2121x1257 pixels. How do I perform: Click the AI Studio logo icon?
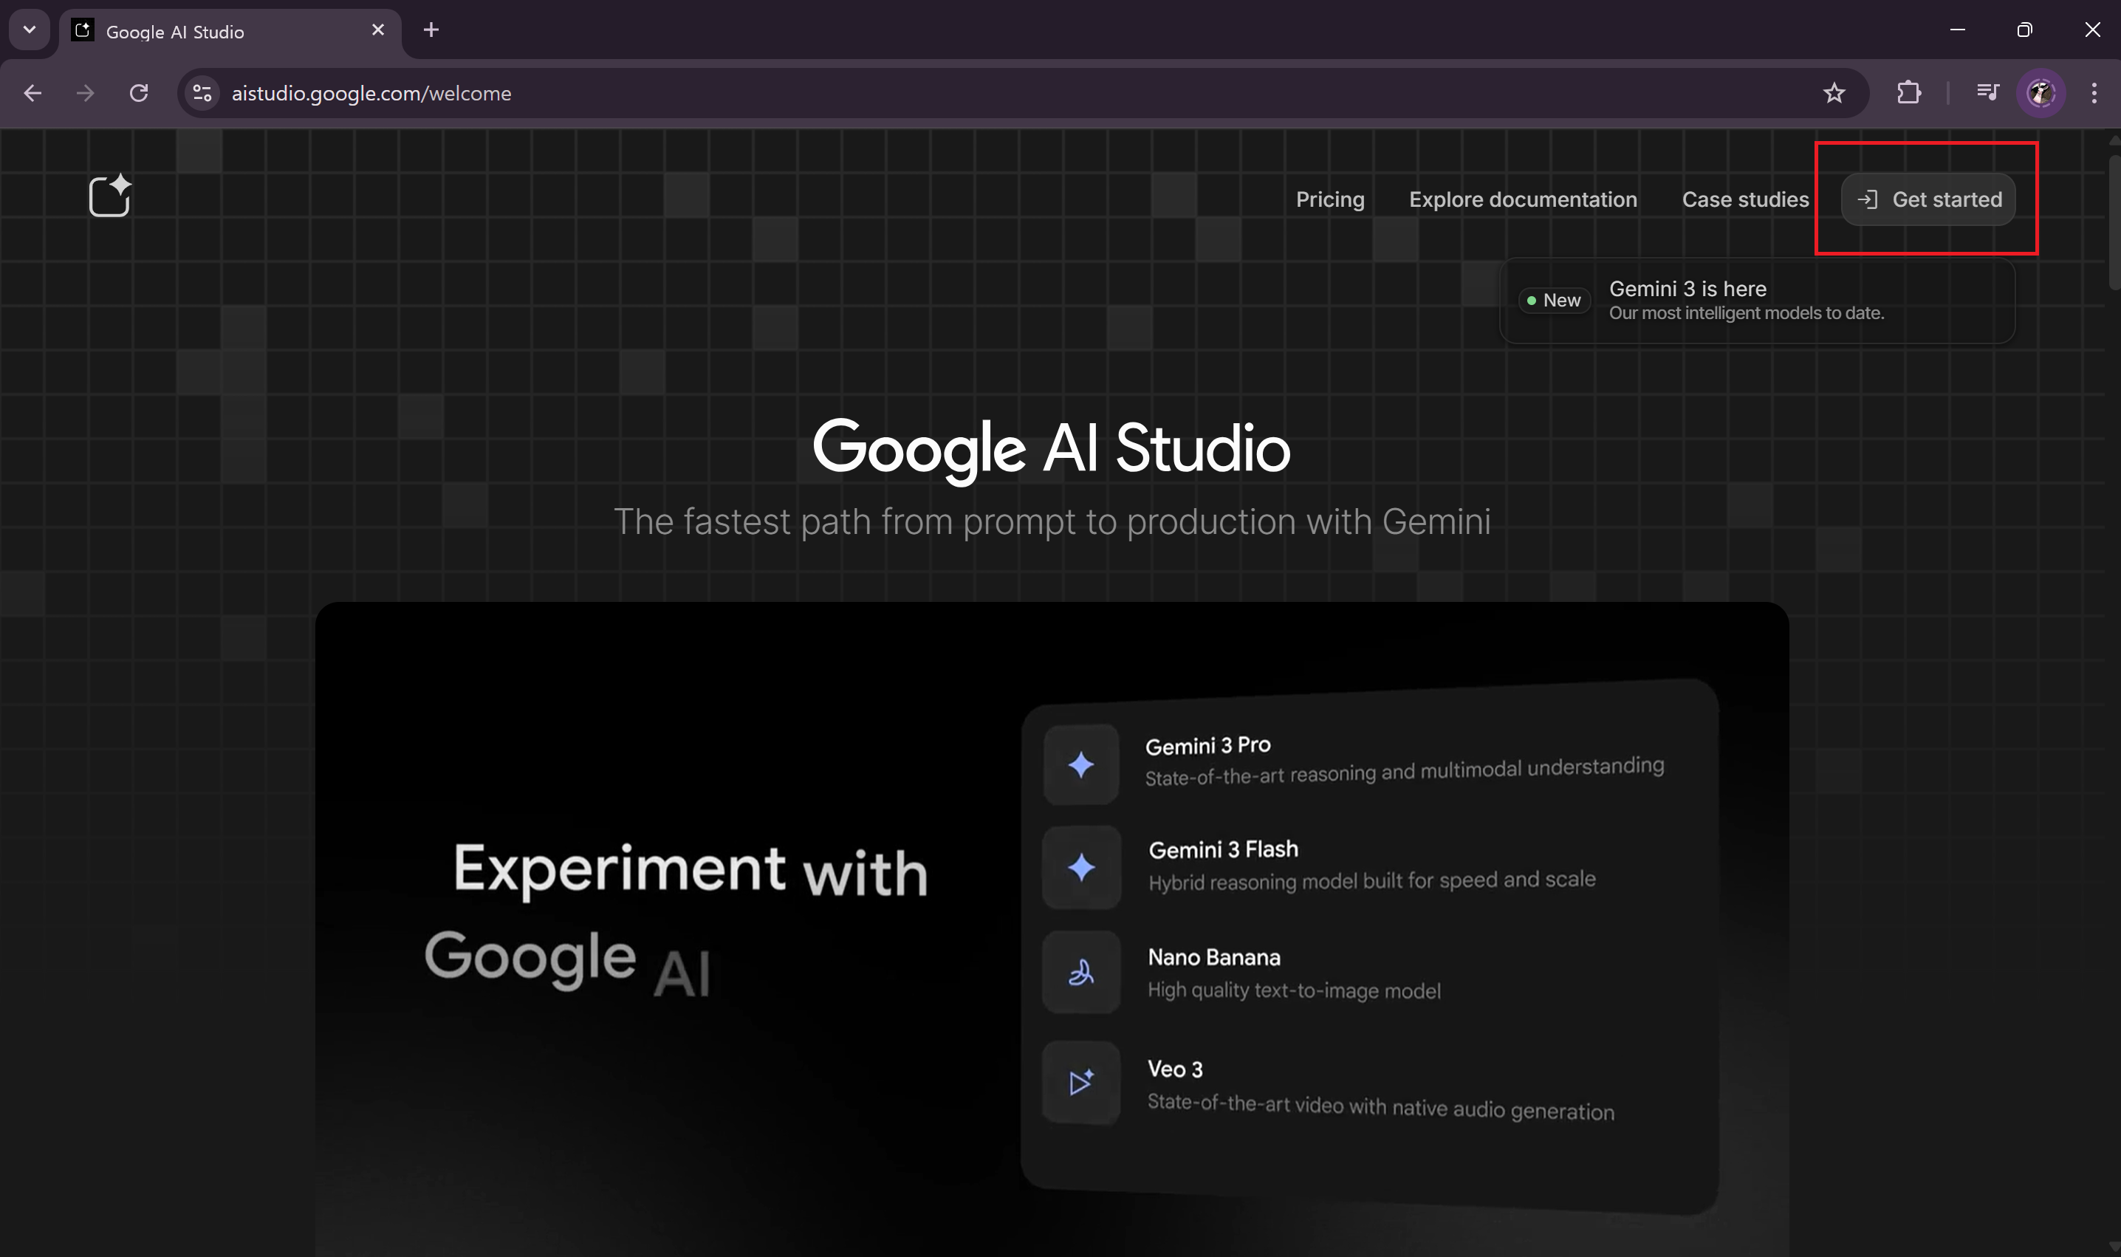click(x=110, y=196)
